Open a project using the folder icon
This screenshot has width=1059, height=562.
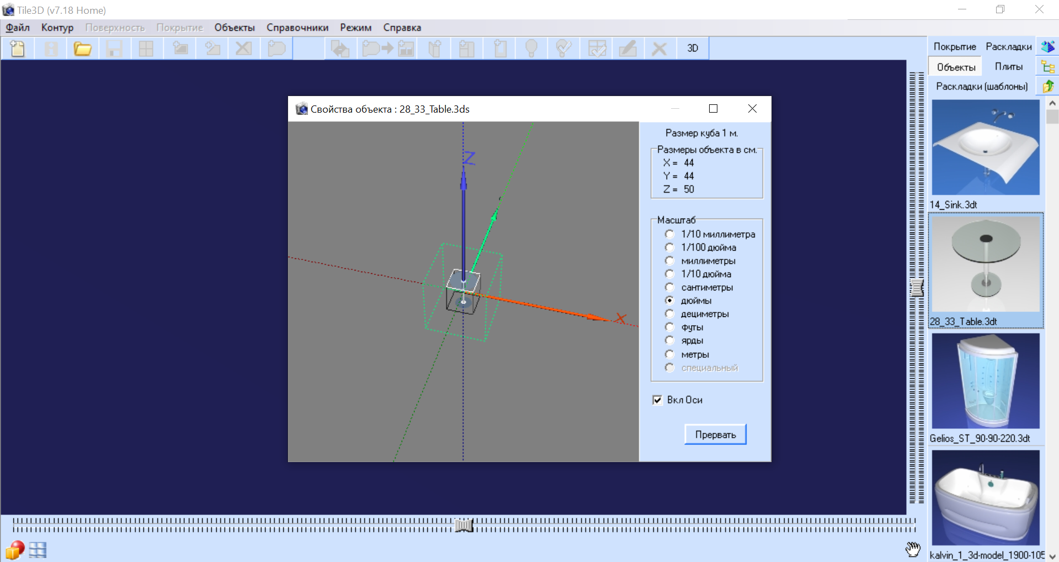pyautogui.click(x=82, y=49)
